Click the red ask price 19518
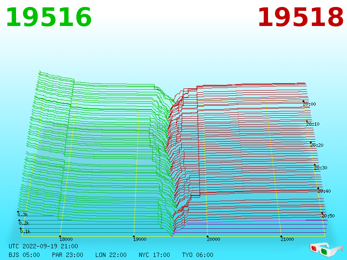This screenshot has height=260, width=347. [301, 17]
